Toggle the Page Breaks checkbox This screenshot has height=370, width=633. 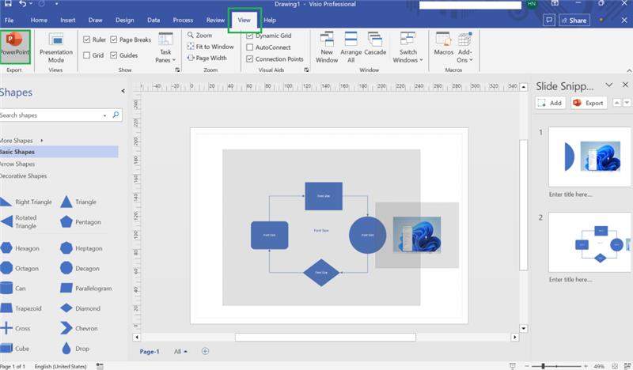(113, 40)
